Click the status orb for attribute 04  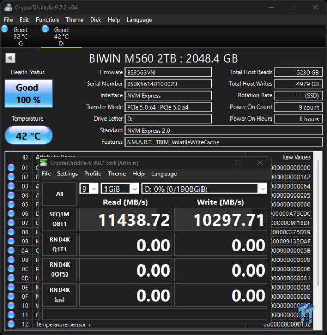(11, 195)
